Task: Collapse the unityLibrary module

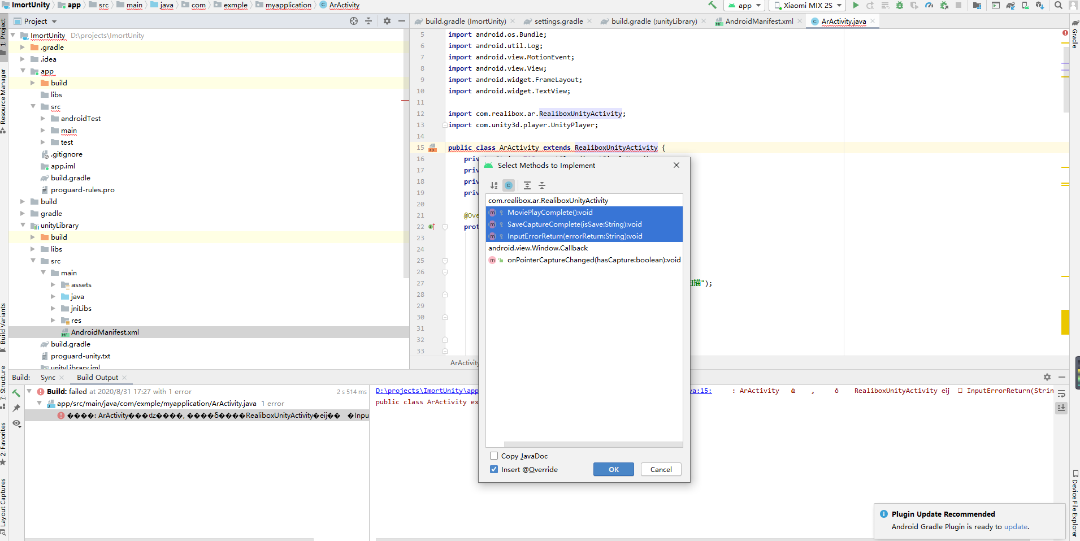Action: point(23,225)
